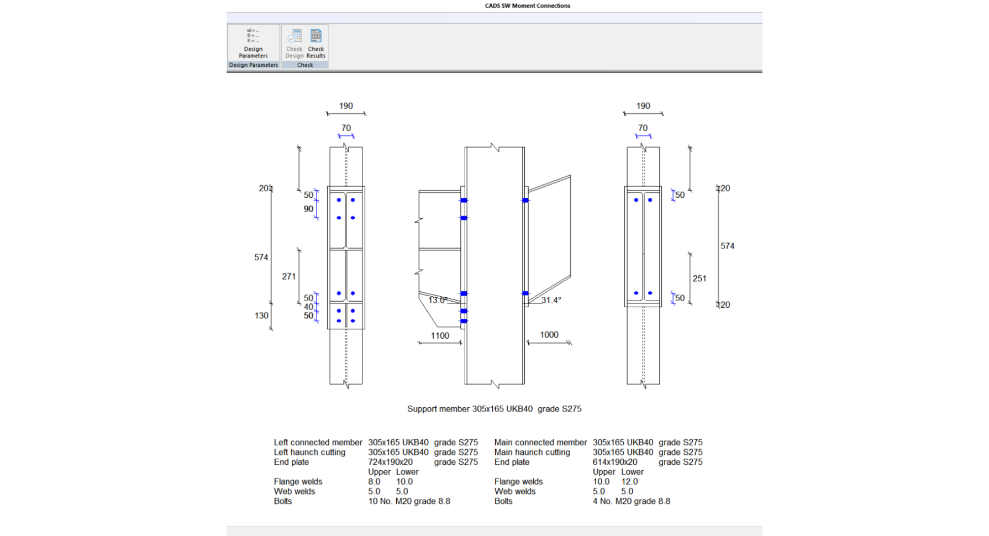This screenshot has width=989, height=536.
Task: Click the document icon above Check Results
Action: 315,35
